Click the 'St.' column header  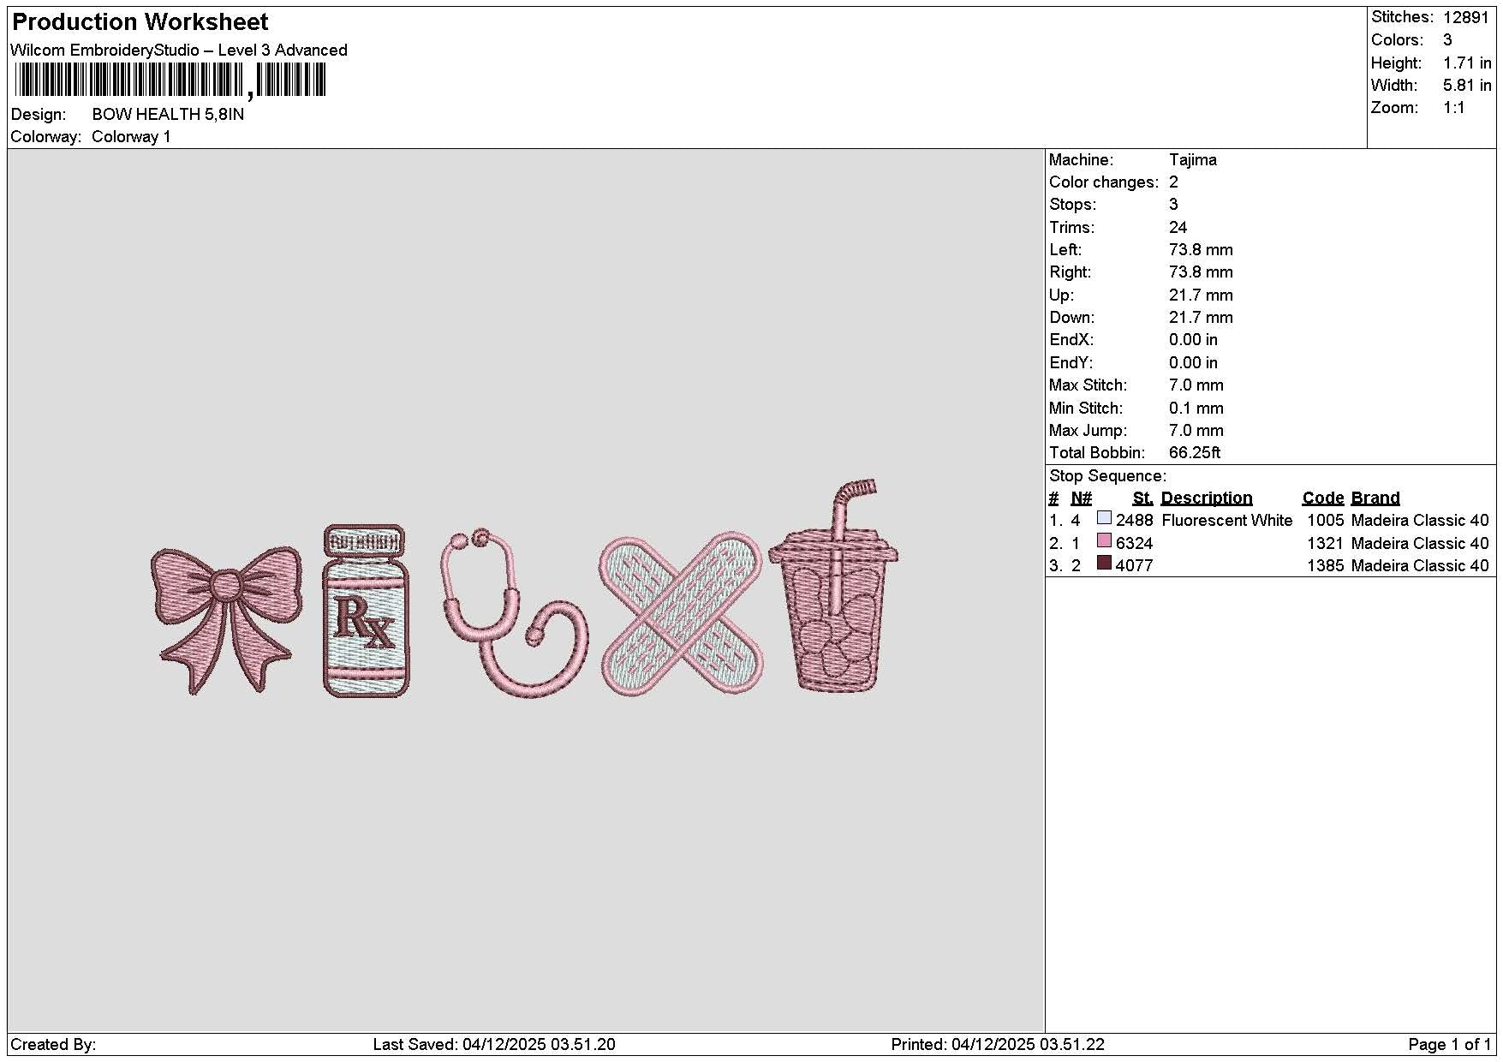click(x=1142, y=498)
